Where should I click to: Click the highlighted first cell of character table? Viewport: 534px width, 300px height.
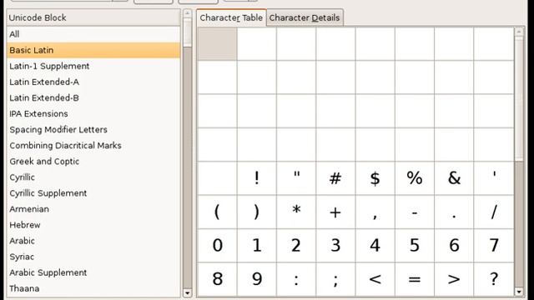pos(217,44)
